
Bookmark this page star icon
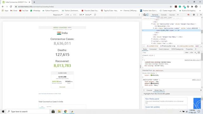point(171,7)
